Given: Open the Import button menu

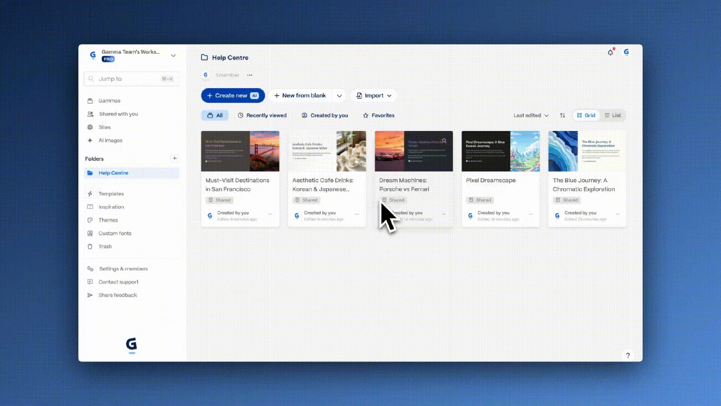Looking at the screenshot, I should pyautogui.click(x=374, y=95).
